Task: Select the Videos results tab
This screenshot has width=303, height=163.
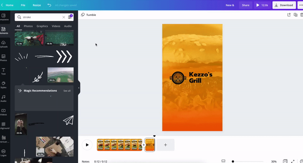Action: pos(56,26)
